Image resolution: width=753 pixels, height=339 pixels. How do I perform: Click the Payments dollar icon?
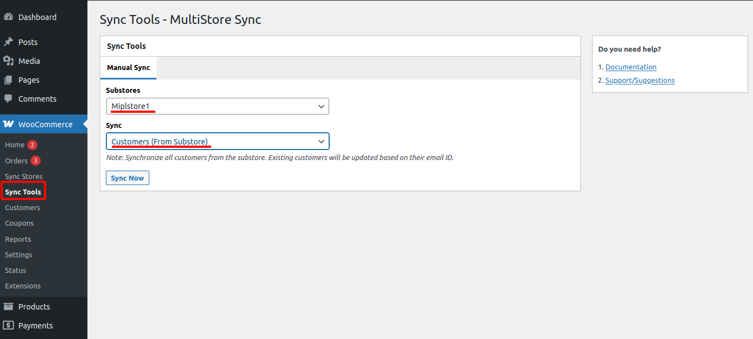(8, 326)
